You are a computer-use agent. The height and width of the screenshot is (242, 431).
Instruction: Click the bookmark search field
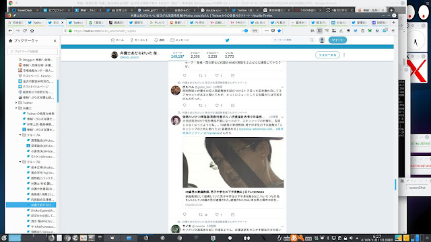point(33,51)
